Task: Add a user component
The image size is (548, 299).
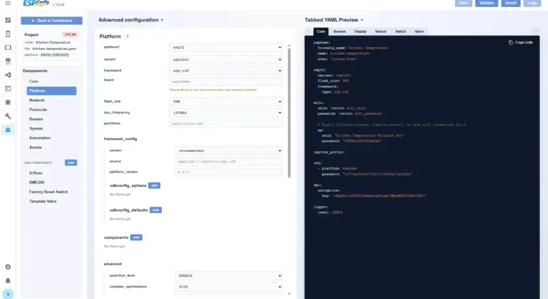Action: tap(70, 163)
